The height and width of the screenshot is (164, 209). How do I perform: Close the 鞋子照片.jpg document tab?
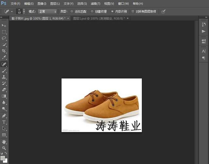pos(68,19)
